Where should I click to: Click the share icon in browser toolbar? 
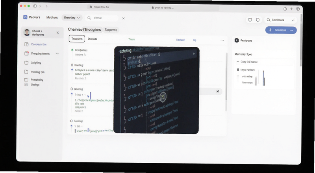[285, 9]
